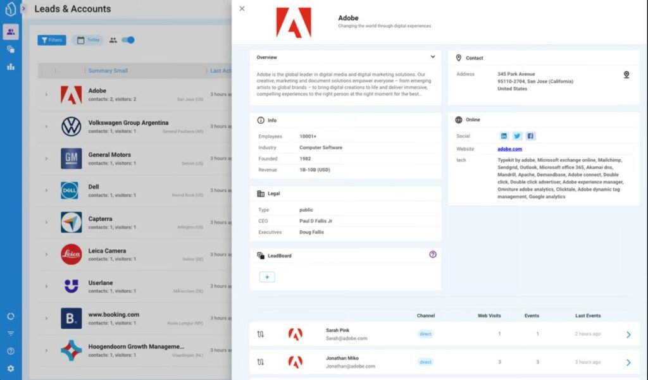Add to LeadBoard with plus button
Image resolution: width=648 pixels, height=380 pixels.
[x=267, y=277]
